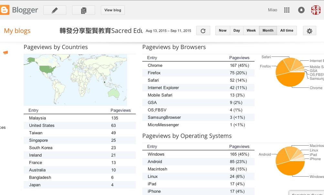Open the blog title dropdown
Viewport: 324px width, 195px height.
pyautogui.click(x=101, y=31)
